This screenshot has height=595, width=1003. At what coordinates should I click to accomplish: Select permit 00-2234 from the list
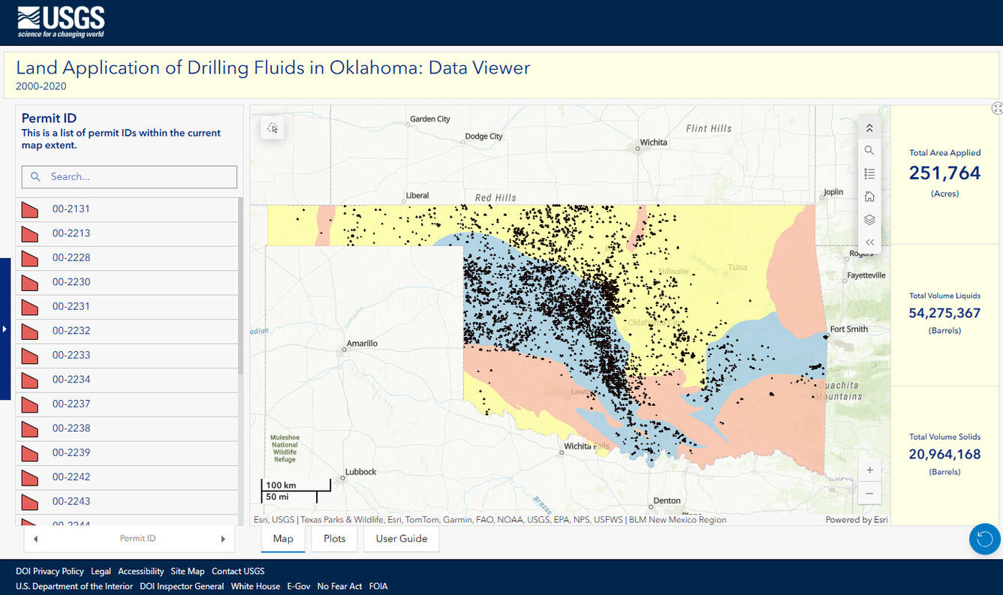tap(72, 380)
